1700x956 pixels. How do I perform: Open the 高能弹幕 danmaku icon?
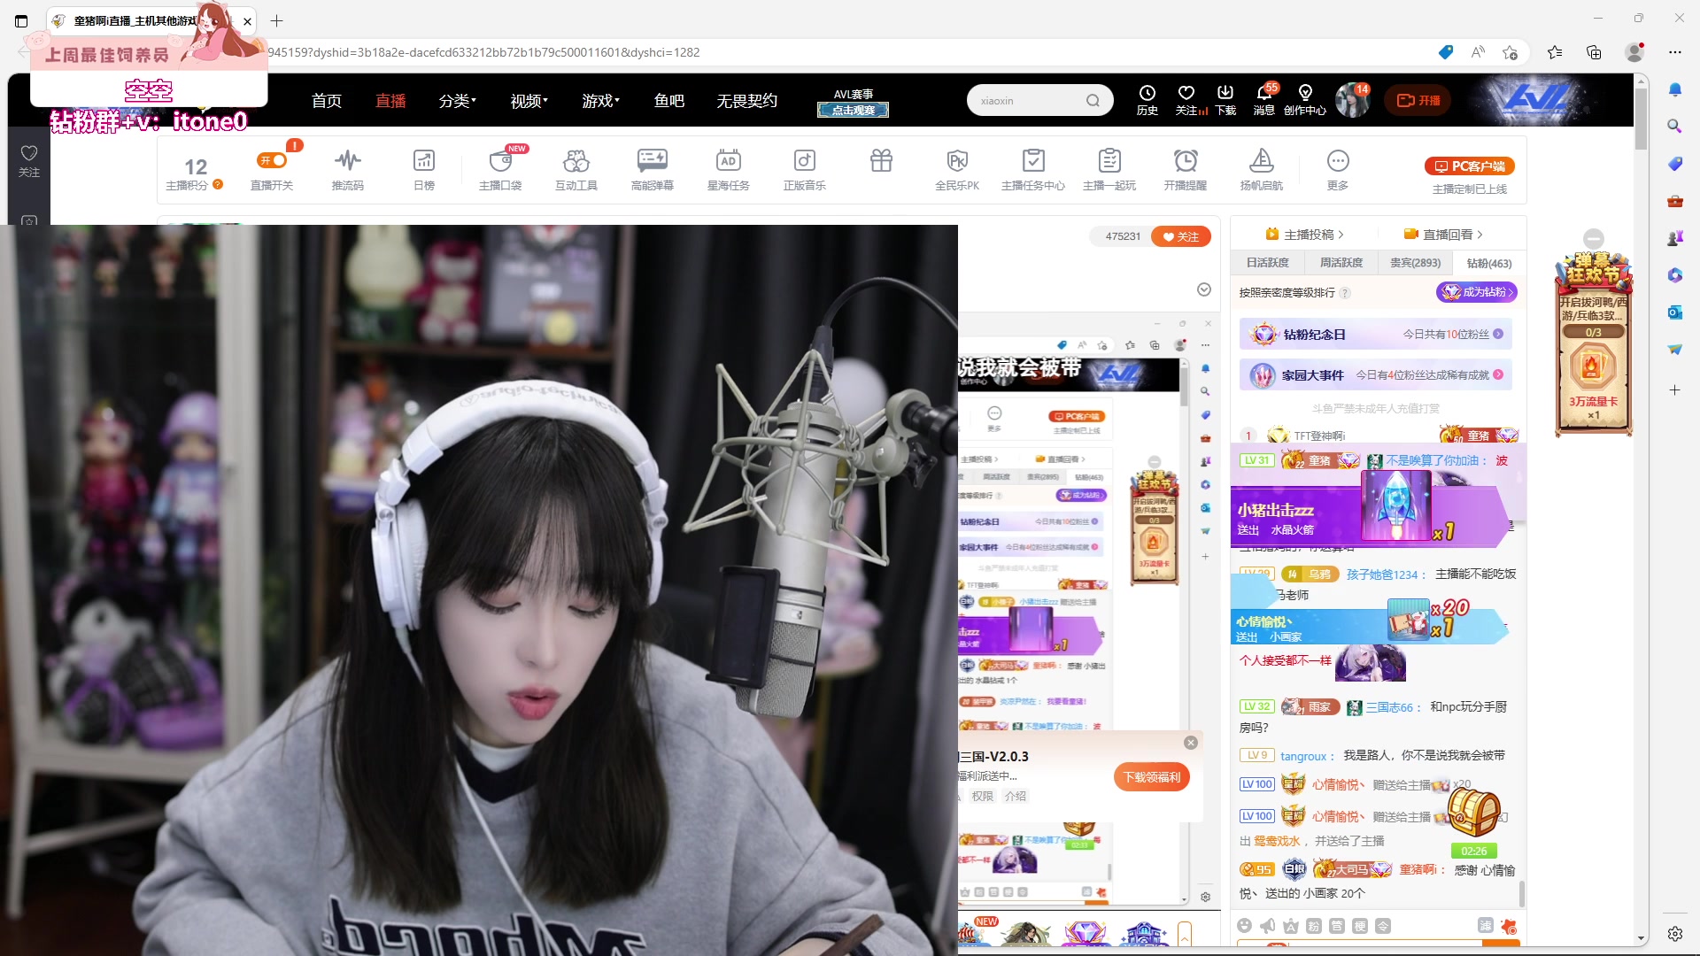[x=653, y=160]
